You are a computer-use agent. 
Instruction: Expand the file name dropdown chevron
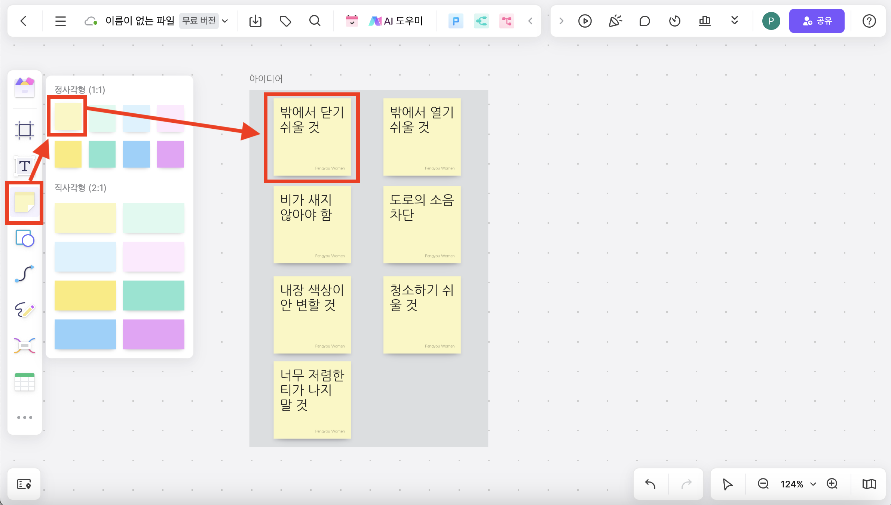point(225,21)
